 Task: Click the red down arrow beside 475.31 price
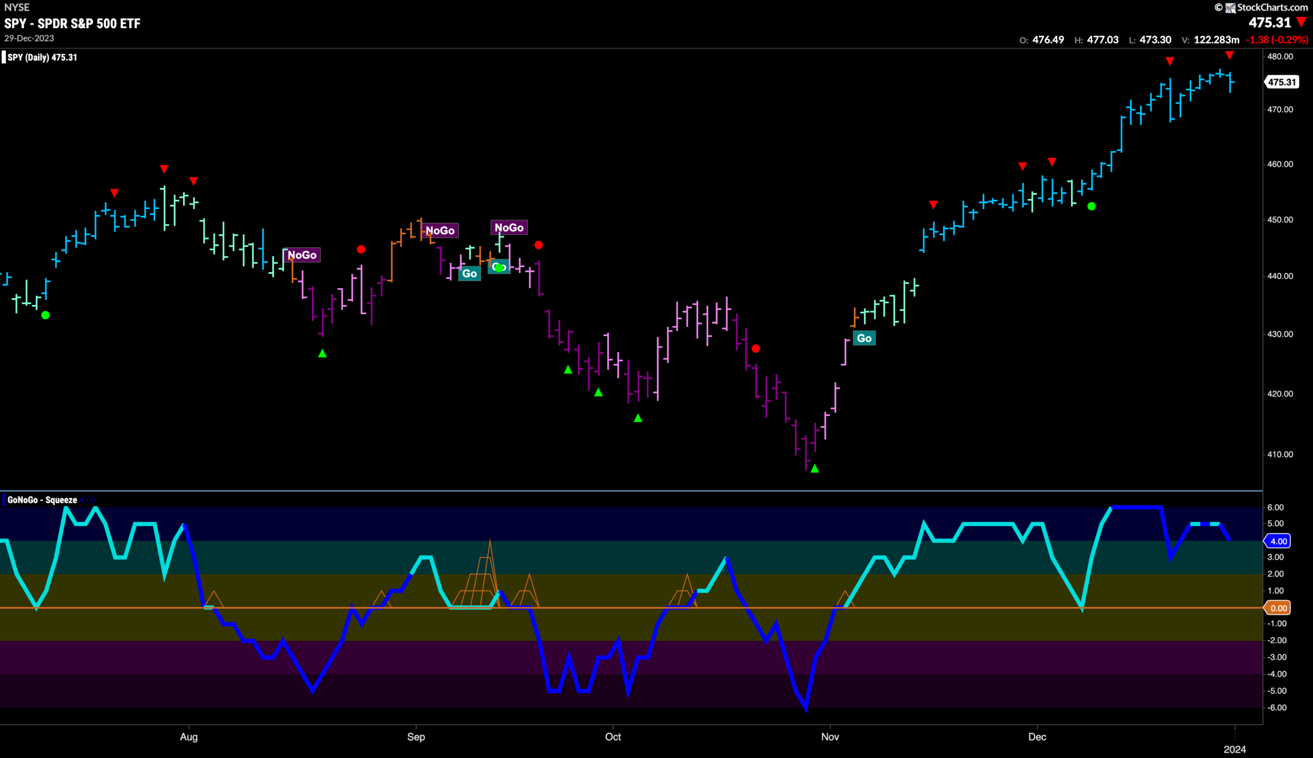point(1301,23)
